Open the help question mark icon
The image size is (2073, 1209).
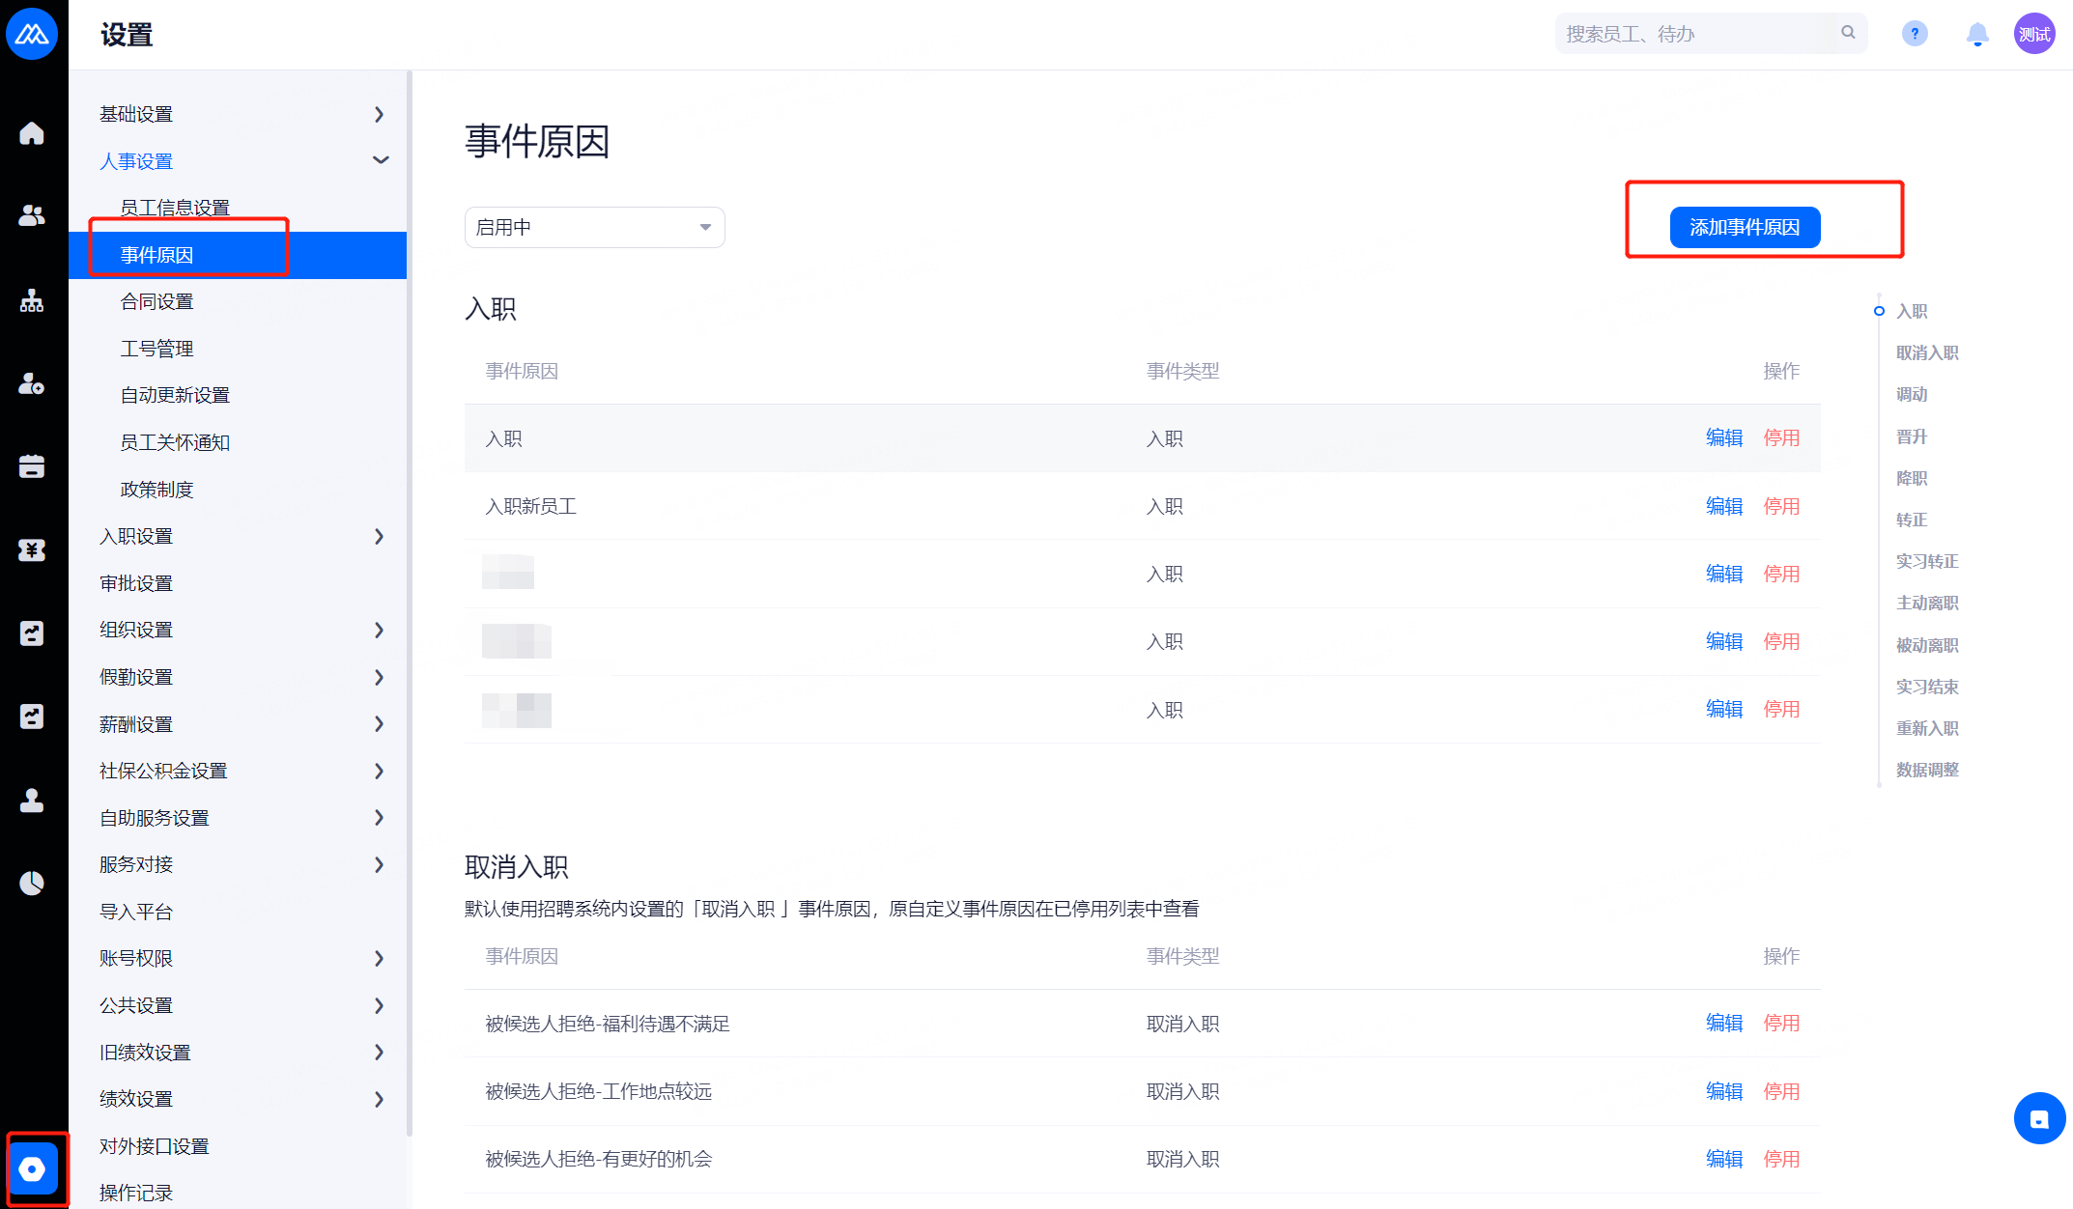1915,34
